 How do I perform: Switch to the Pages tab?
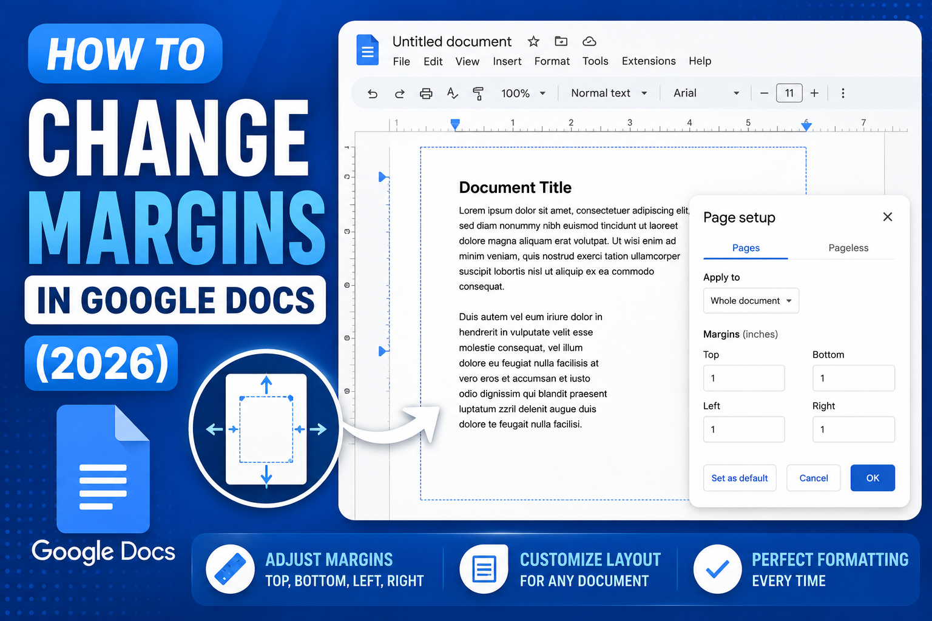746,248
